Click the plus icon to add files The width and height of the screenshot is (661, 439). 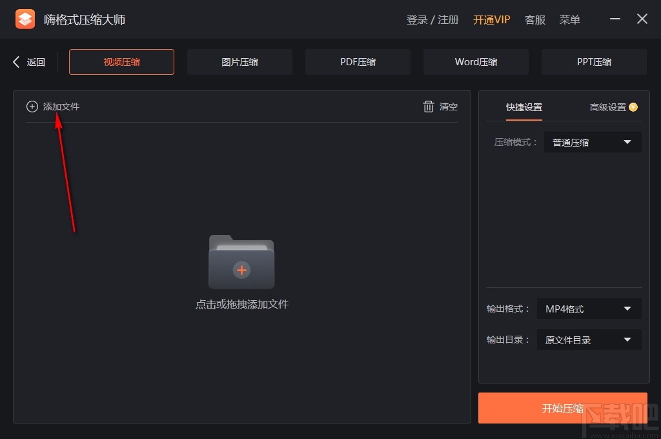(x=32, y=107)
